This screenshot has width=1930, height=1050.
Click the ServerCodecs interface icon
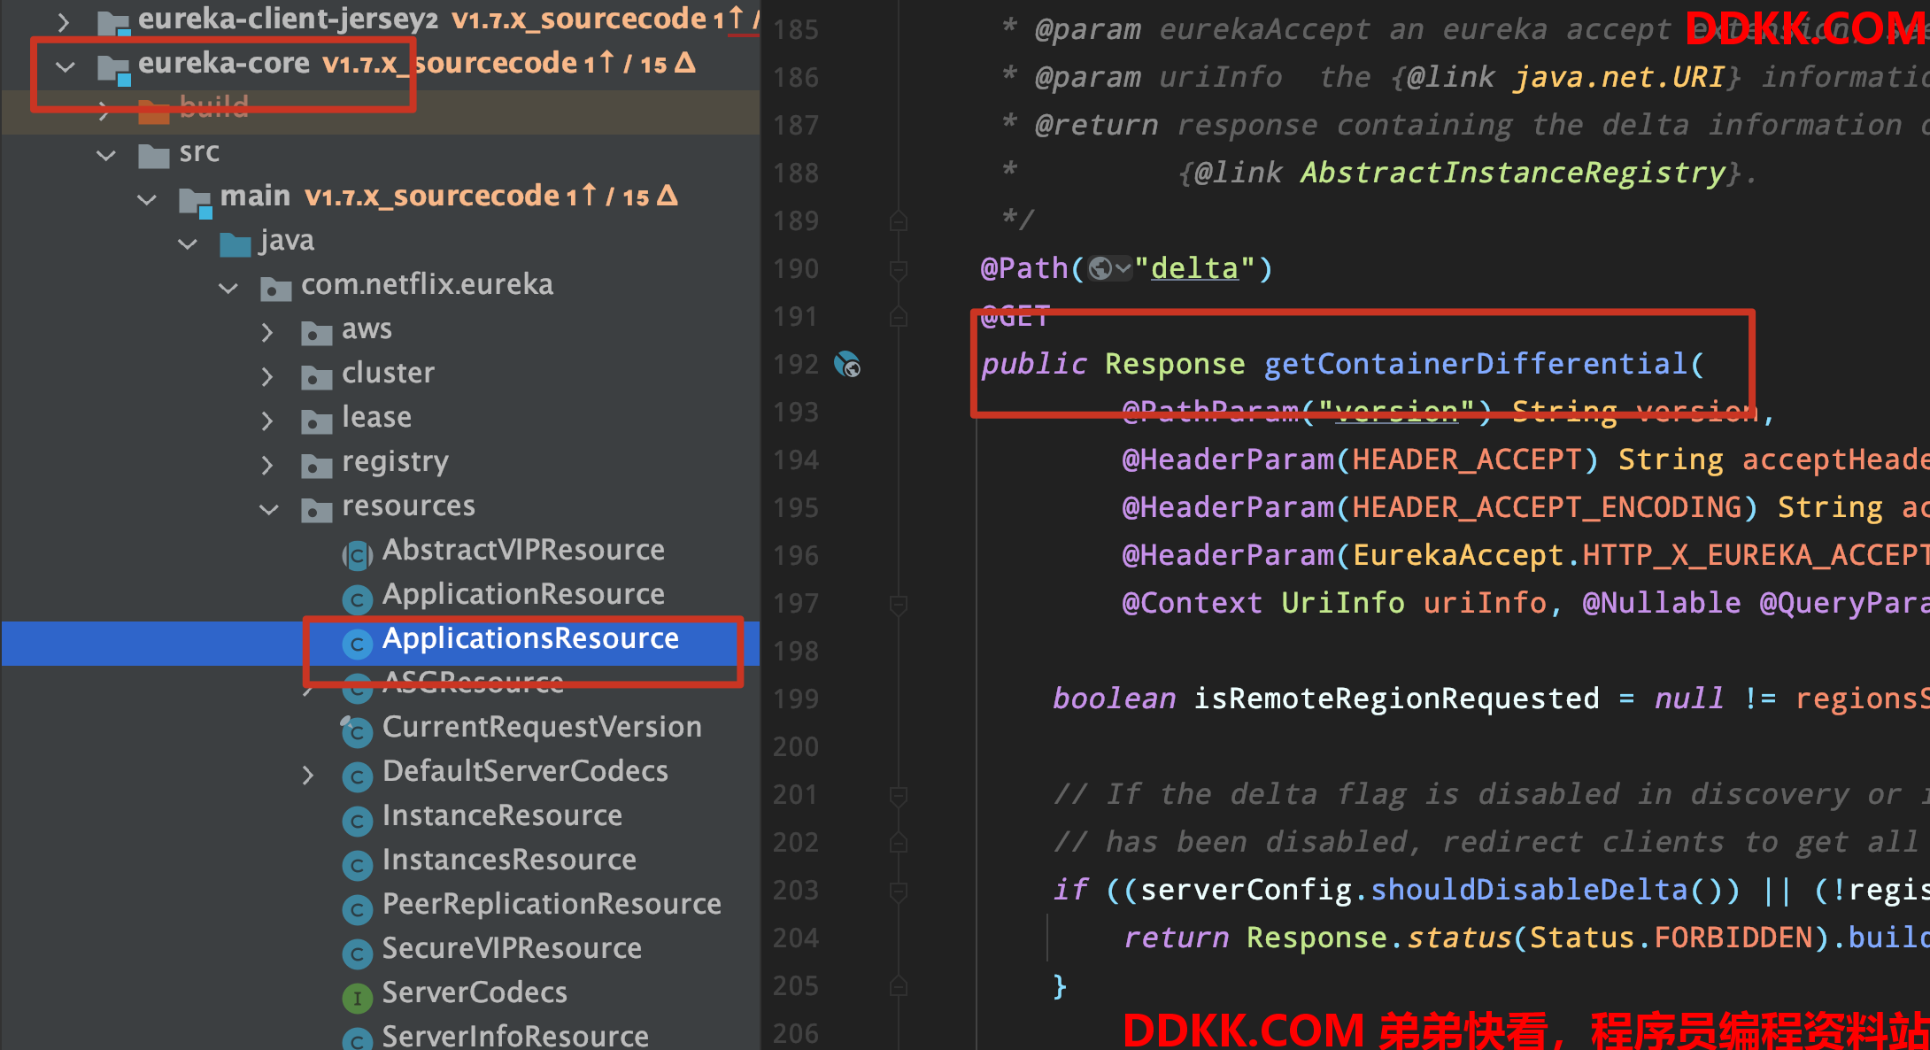click(357, 998)
